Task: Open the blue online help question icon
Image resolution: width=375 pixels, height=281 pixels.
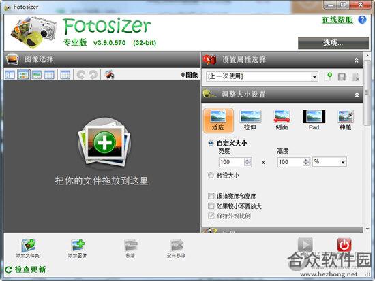Action: pos(362,20)
